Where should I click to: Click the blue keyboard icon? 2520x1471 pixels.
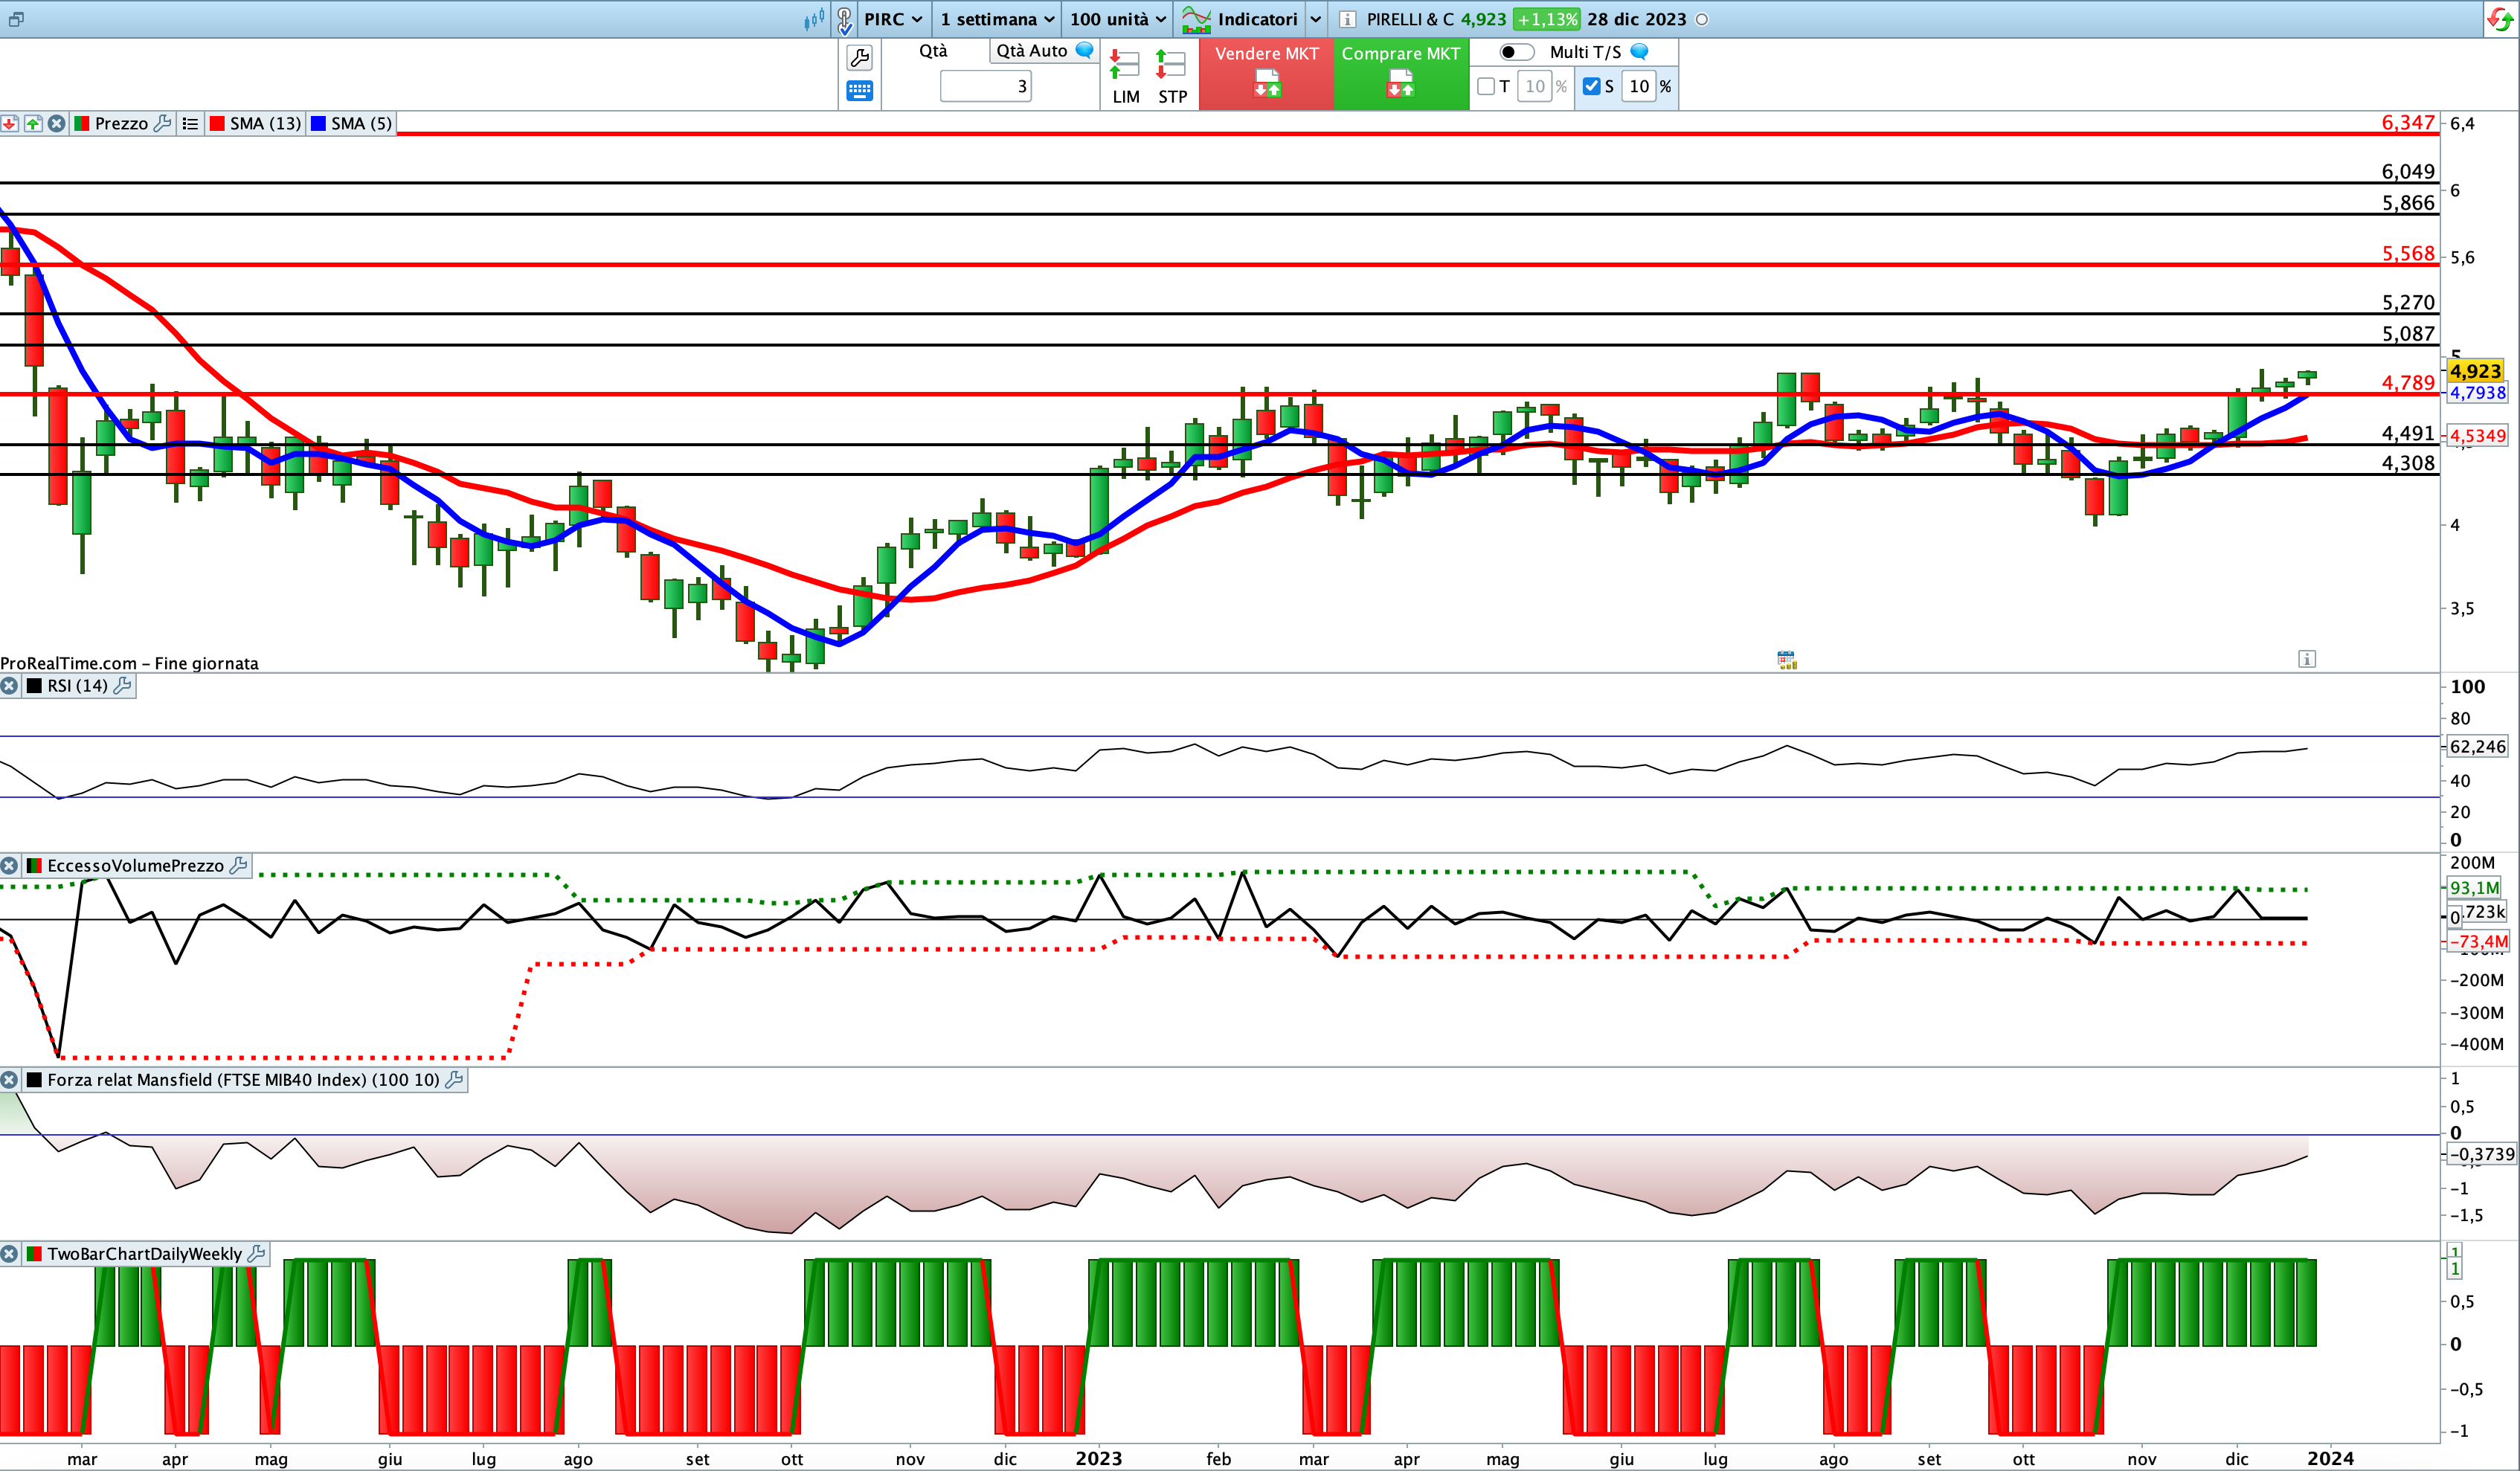859,91
